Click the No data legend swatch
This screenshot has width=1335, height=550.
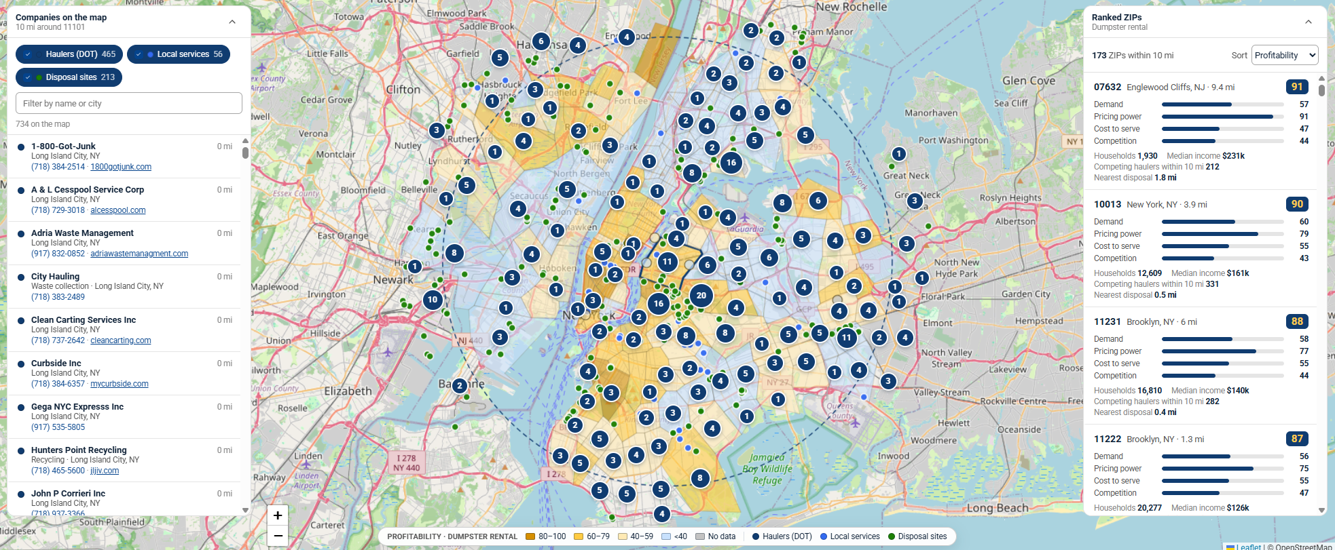pos(700,536)
